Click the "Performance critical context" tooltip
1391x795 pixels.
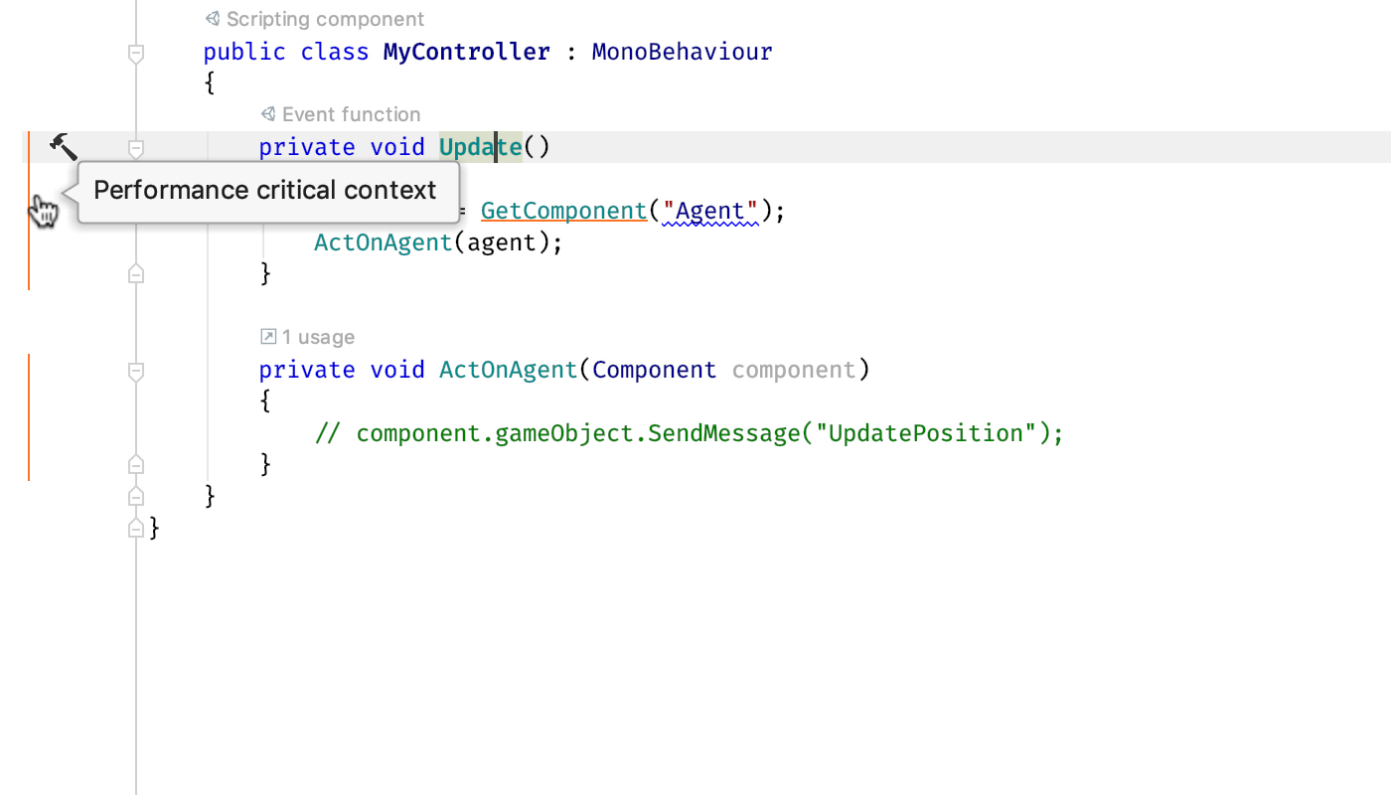point(268,192)
